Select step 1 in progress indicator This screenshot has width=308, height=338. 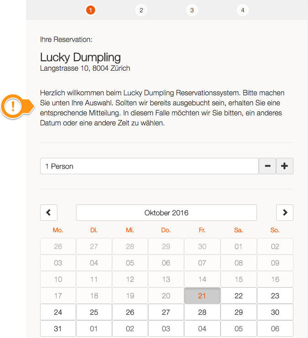91,10
